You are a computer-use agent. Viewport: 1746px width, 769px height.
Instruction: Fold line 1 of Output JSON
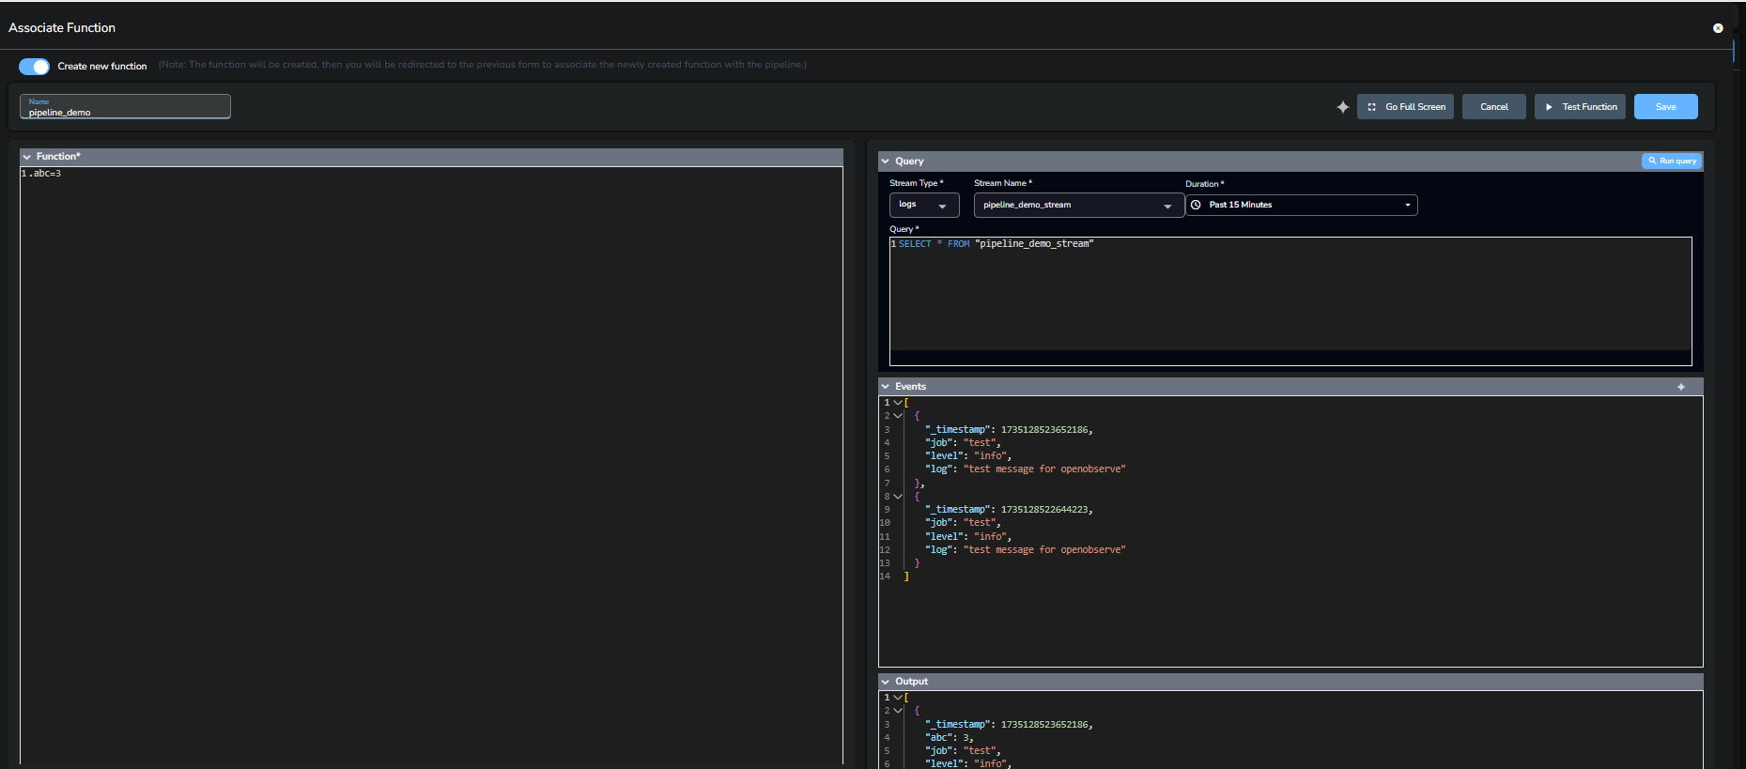click(x=898, y=698)
